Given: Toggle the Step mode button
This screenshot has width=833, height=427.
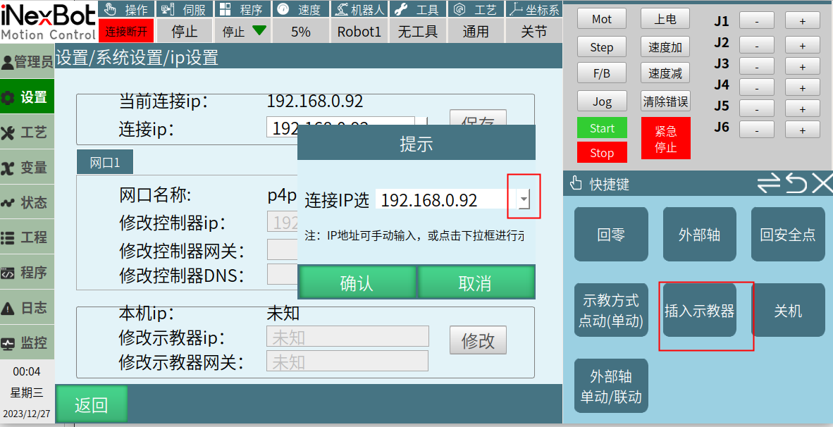Looking at the screenshot, I should pos(601,47).
